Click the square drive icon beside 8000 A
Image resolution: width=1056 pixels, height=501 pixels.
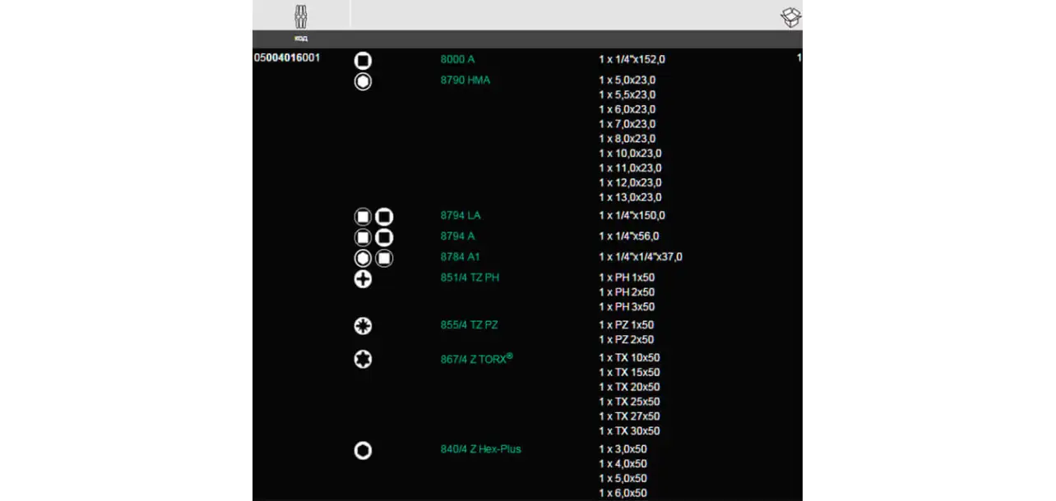[x=363, y=61]
